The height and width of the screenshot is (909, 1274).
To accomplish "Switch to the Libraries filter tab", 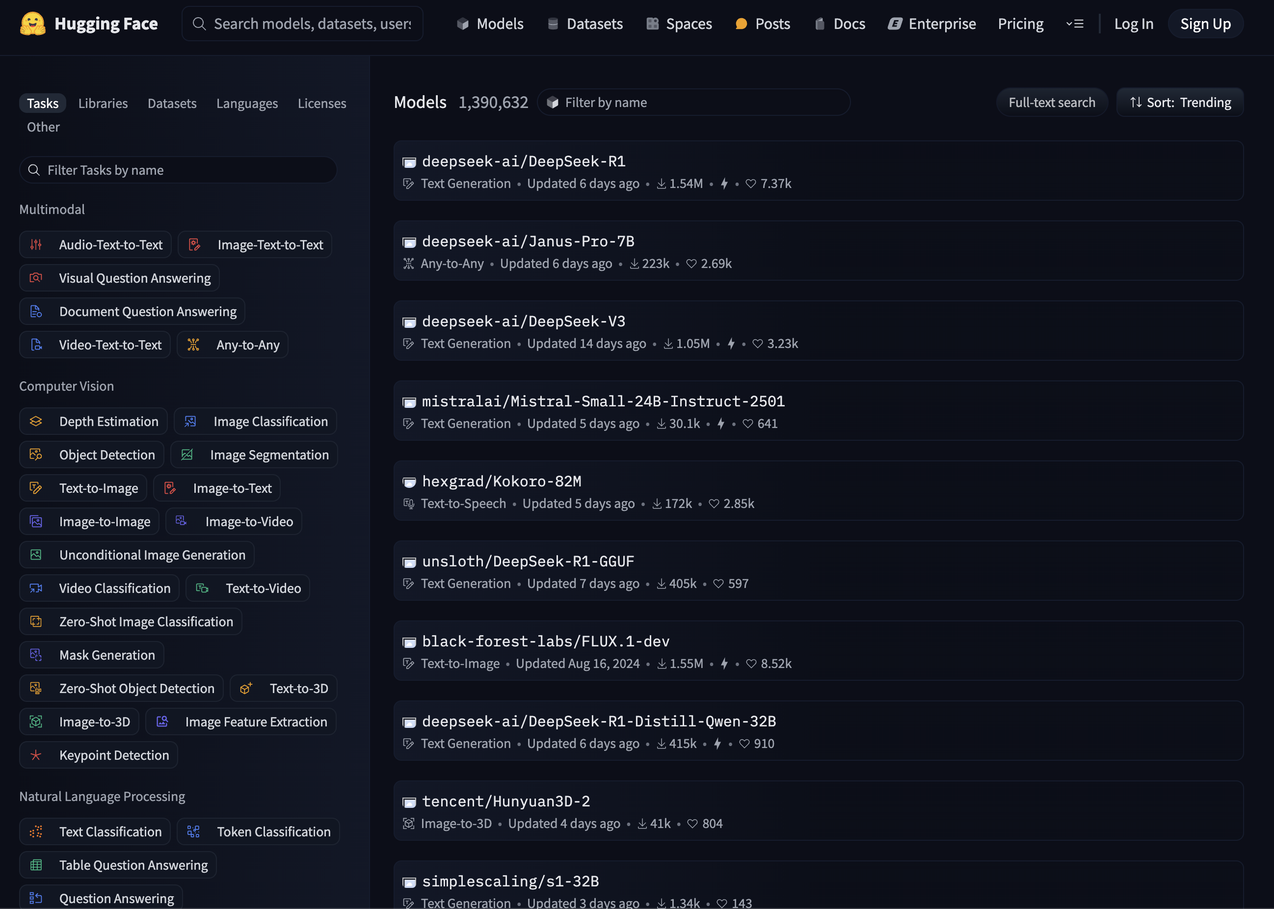I will point(103,103).
